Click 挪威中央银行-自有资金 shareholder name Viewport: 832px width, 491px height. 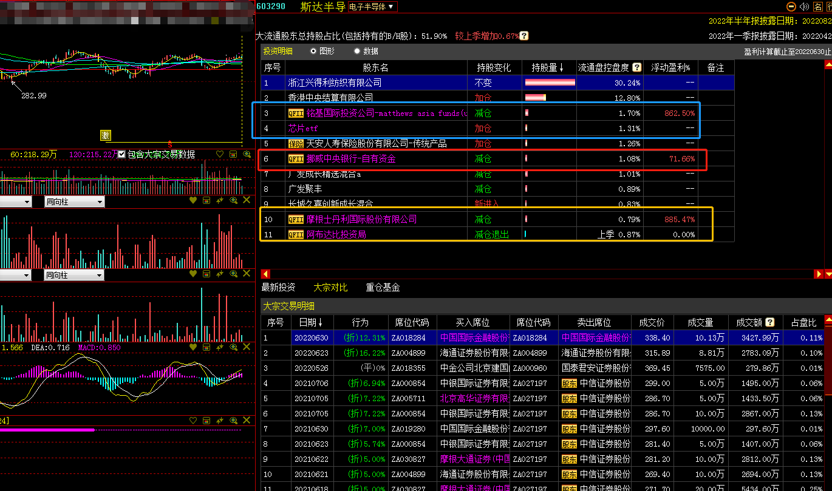[351, 158]
